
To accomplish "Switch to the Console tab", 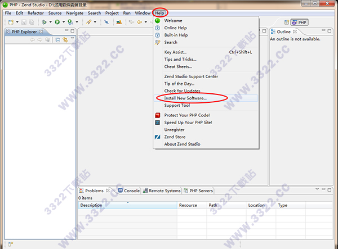I will 129,191.
